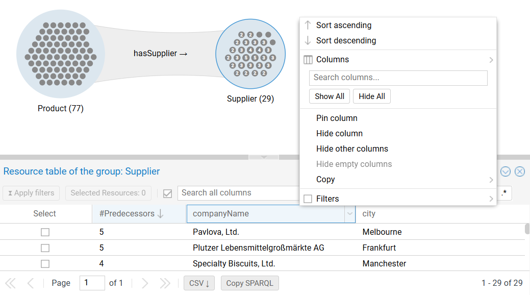The height and width of the screenshot is (295, 530).
Task: Click the Copy SPARQL button
Action: tap(249, 283)
